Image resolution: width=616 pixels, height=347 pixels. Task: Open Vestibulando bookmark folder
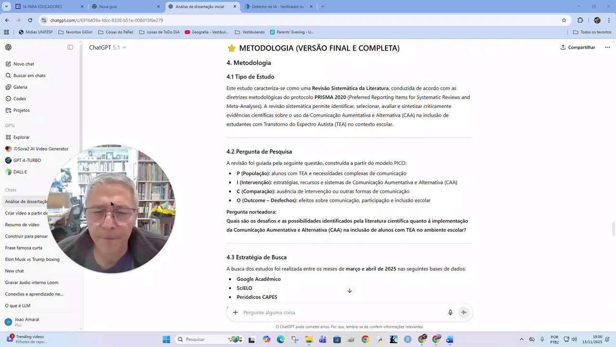(x=250, y=32)
